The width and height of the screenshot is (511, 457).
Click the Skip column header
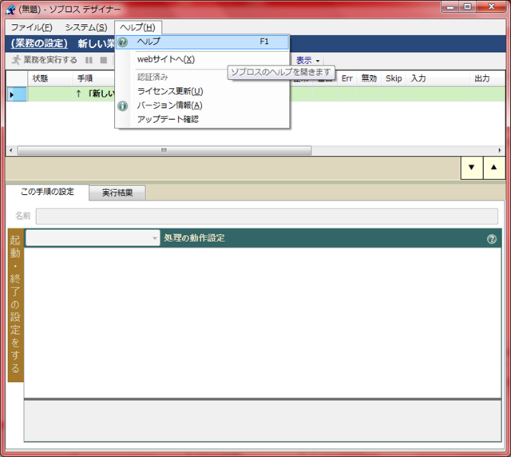pos(394,78)
